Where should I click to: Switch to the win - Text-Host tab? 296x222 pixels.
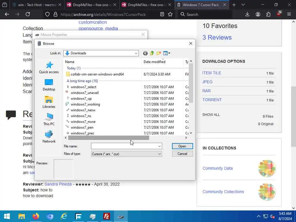pos(37,5)
